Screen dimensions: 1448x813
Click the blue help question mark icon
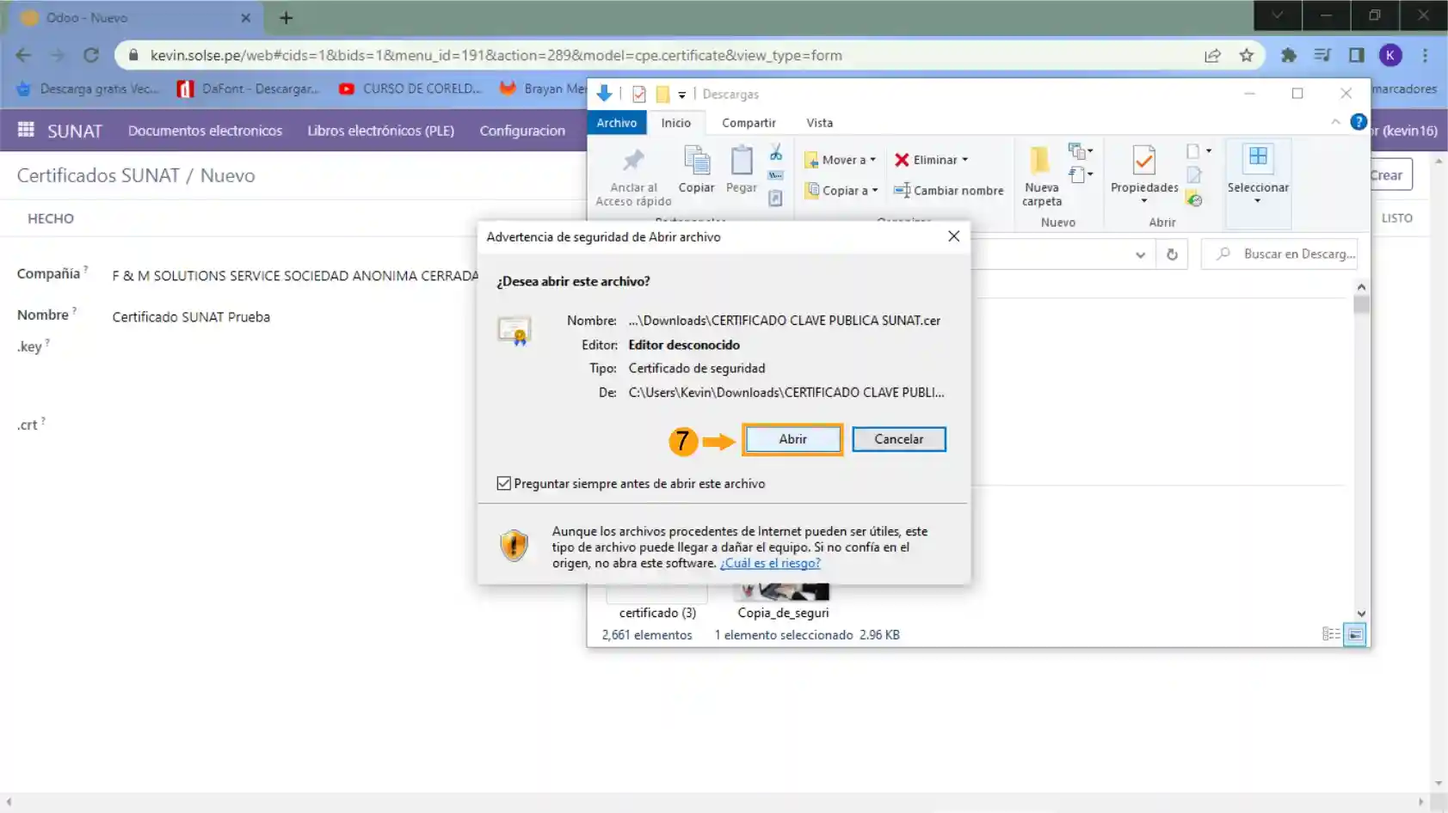point(1359,122)
